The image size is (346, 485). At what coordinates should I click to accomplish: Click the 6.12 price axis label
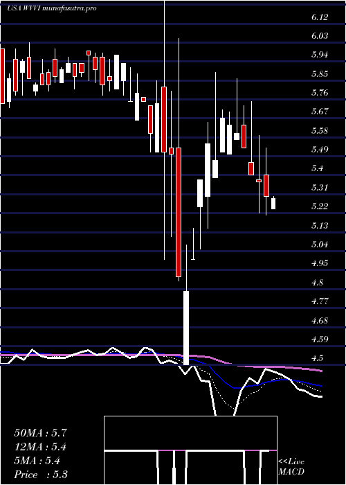point(320,17)
